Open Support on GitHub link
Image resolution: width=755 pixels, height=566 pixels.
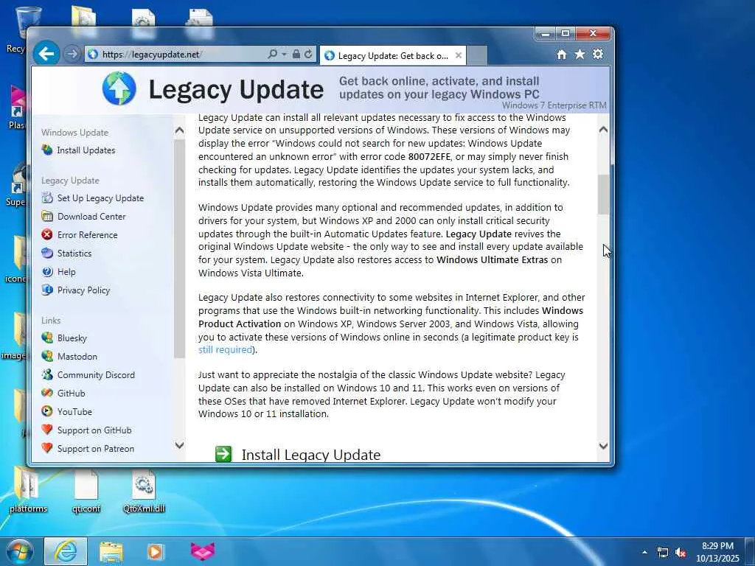point(94,430)
